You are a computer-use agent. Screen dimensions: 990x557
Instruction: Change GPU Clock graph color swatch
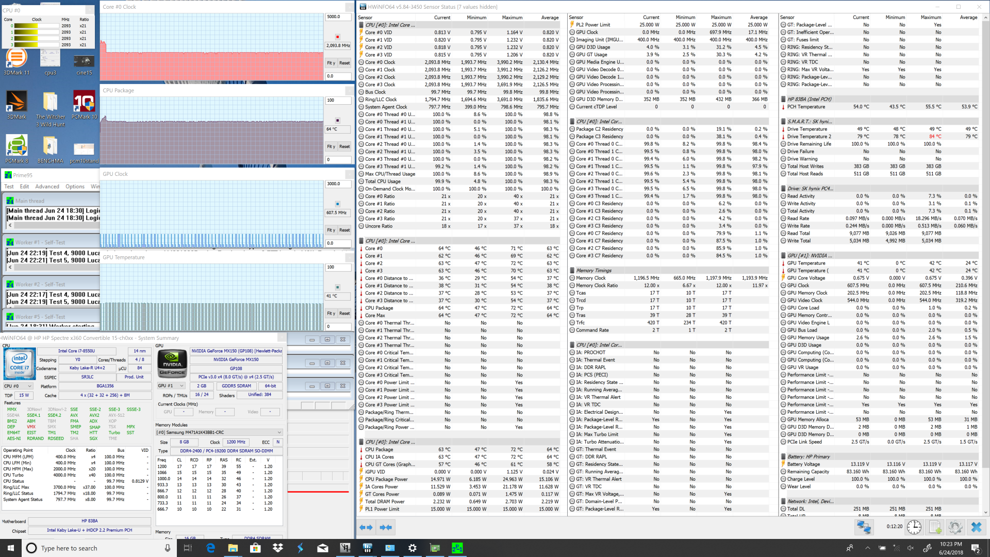pyautogui.click(x=338, y=204)
